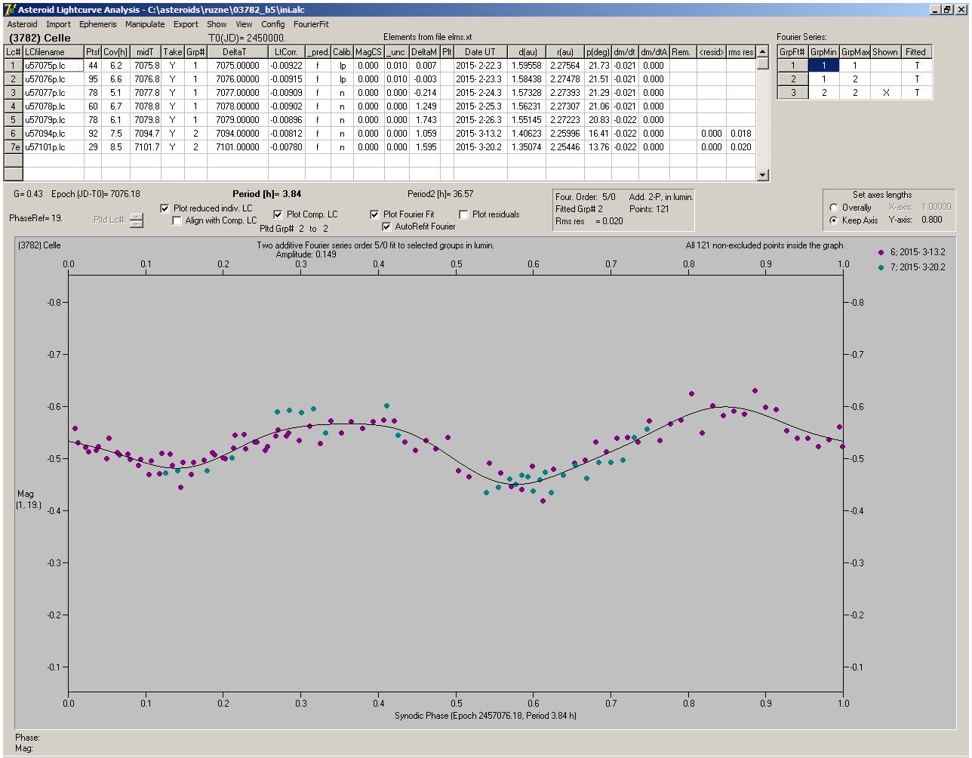Click the Period2 [h]= 36.57 label
The image size is (972, 758).
(441, 194)
